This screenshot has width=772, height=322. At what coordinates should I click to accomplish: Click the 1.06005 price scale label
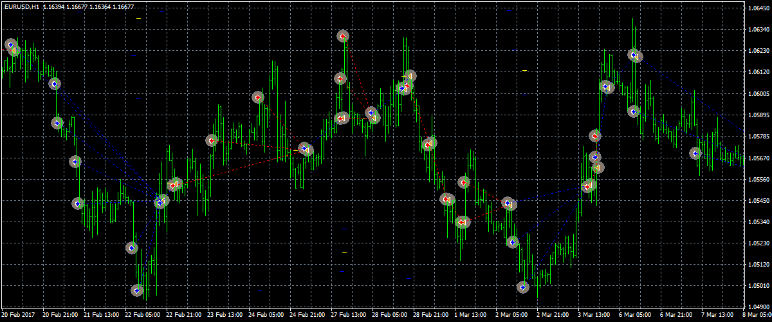[x=760, y=94]
